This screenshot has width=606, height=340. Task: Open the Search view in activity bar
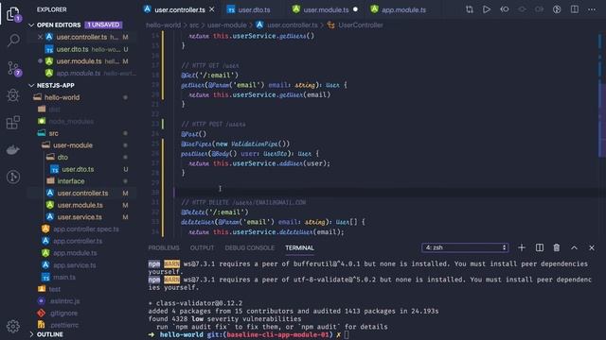click(x=13, y=40)
